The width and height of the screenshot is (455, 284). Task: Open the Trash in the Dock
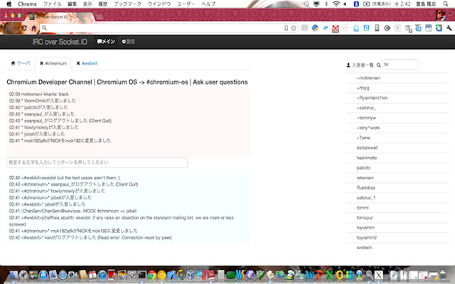pos(443,275)
